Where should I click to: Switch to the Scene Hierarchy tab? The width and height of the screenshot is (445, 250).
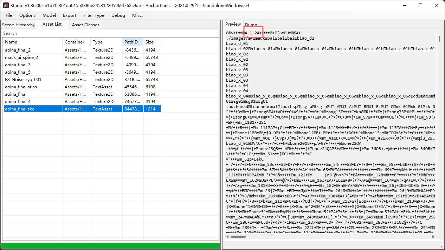coord(18,25)
